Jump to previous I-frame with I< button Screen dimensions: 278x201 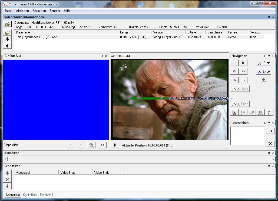[234, 63]
